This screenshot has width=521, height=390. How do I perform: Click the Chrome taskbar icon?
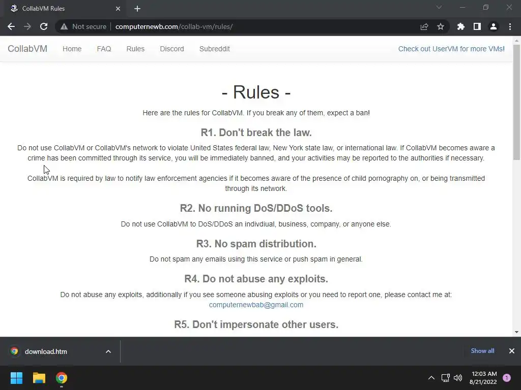(x=62, y=378)
